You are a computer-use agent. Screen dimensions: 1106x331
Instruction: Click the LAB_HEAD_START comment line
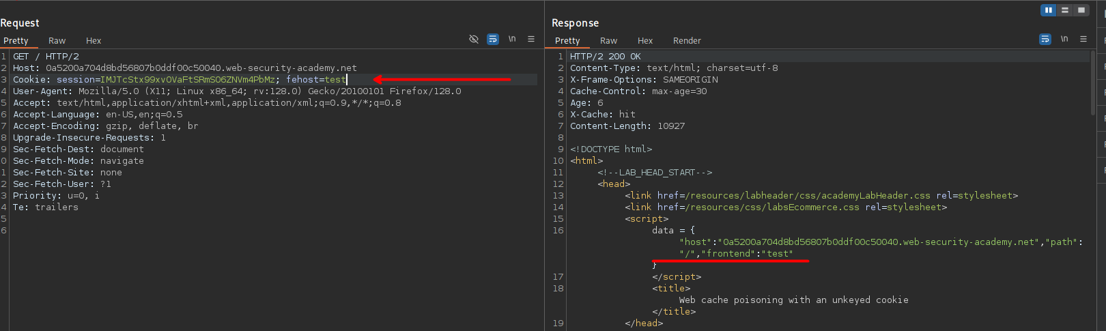pos(655,173)
